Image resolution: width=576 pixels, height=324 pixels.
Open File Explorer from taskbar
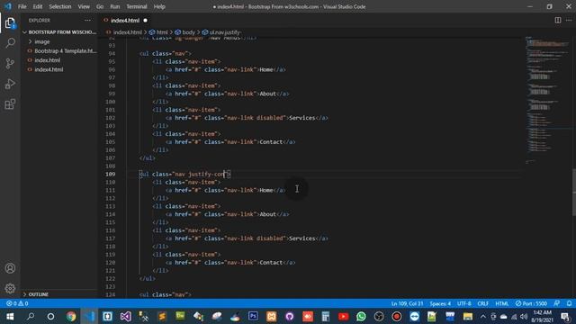(x=468, y=316)
